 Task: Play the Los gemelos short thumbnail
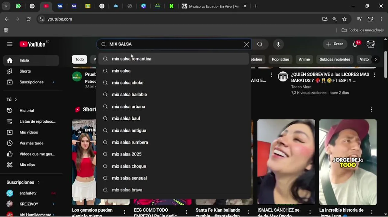(x=84, y=162)
